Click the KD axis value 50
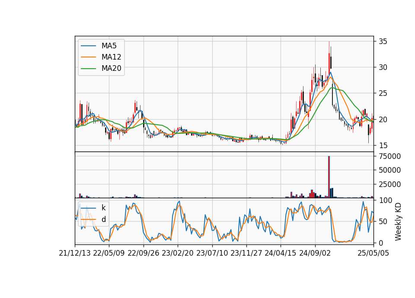The height and width of the screenshot is (298, 415). click(x=383, y=222)
